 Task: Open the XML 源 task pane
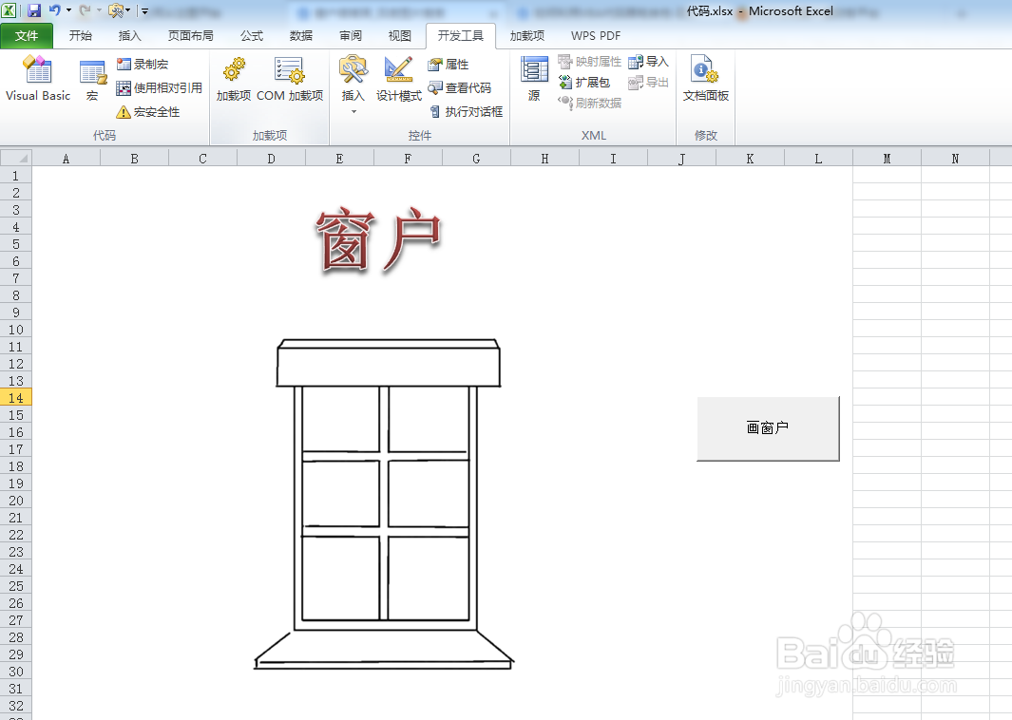533,76
